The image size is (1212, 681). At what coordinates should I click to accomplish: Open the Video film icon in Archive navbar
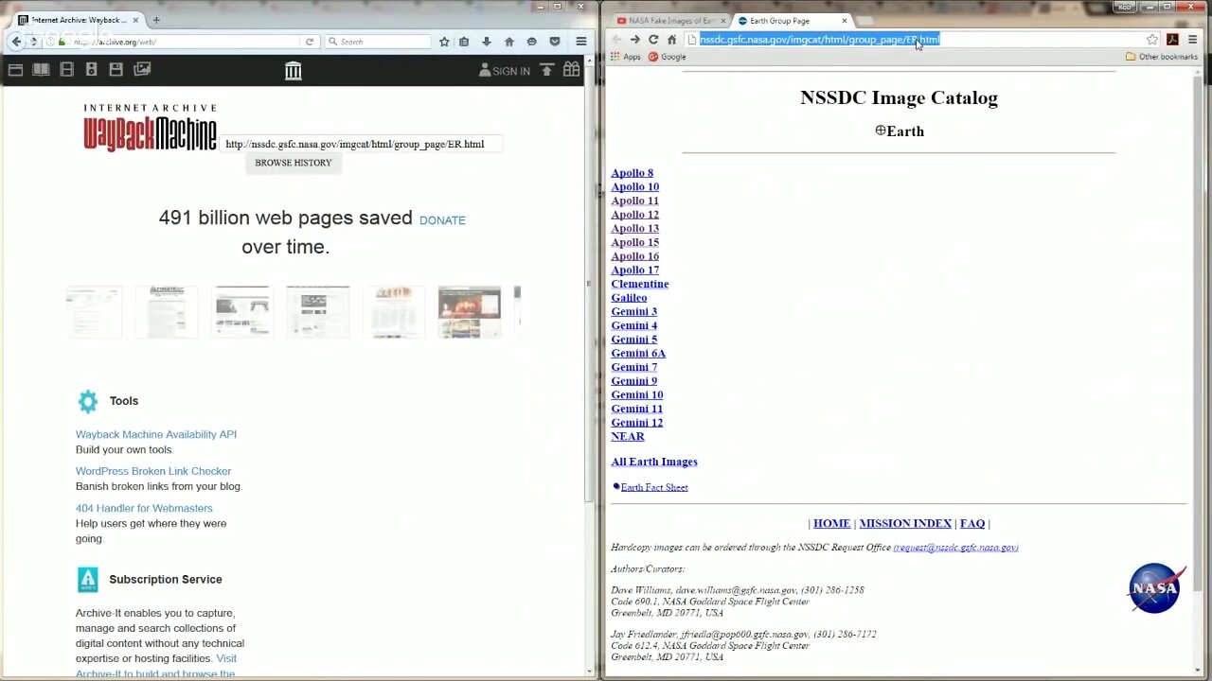66,69
